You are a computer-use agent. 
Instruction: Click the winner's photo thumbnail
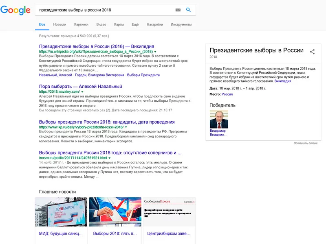219,119
